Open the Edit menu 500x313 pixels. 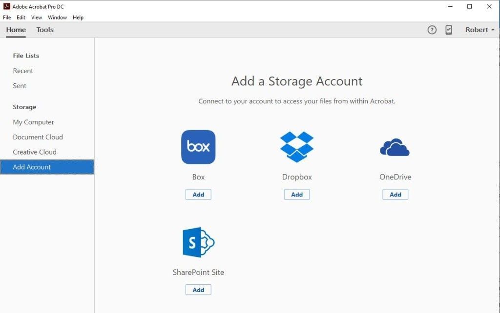[21, 18]
